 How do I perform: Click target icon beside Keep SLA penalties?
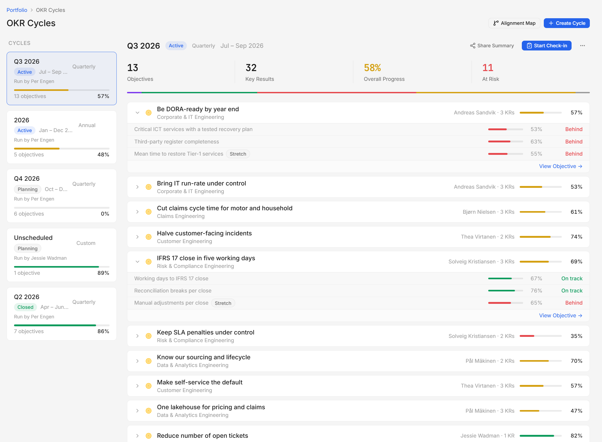[148, 336]
